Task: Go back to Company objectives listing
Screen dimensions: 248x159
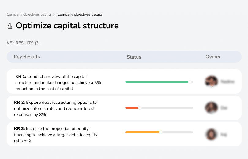Action: coord(29,14)
